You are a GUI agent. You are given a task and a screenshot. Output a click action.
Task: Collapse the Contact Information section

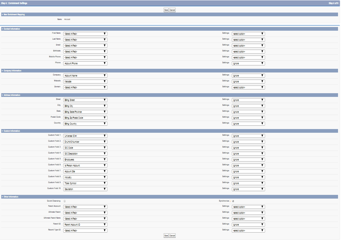2,29
